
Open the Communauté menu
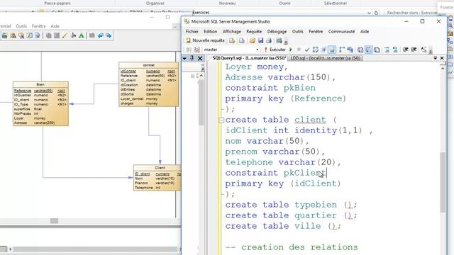341,31
